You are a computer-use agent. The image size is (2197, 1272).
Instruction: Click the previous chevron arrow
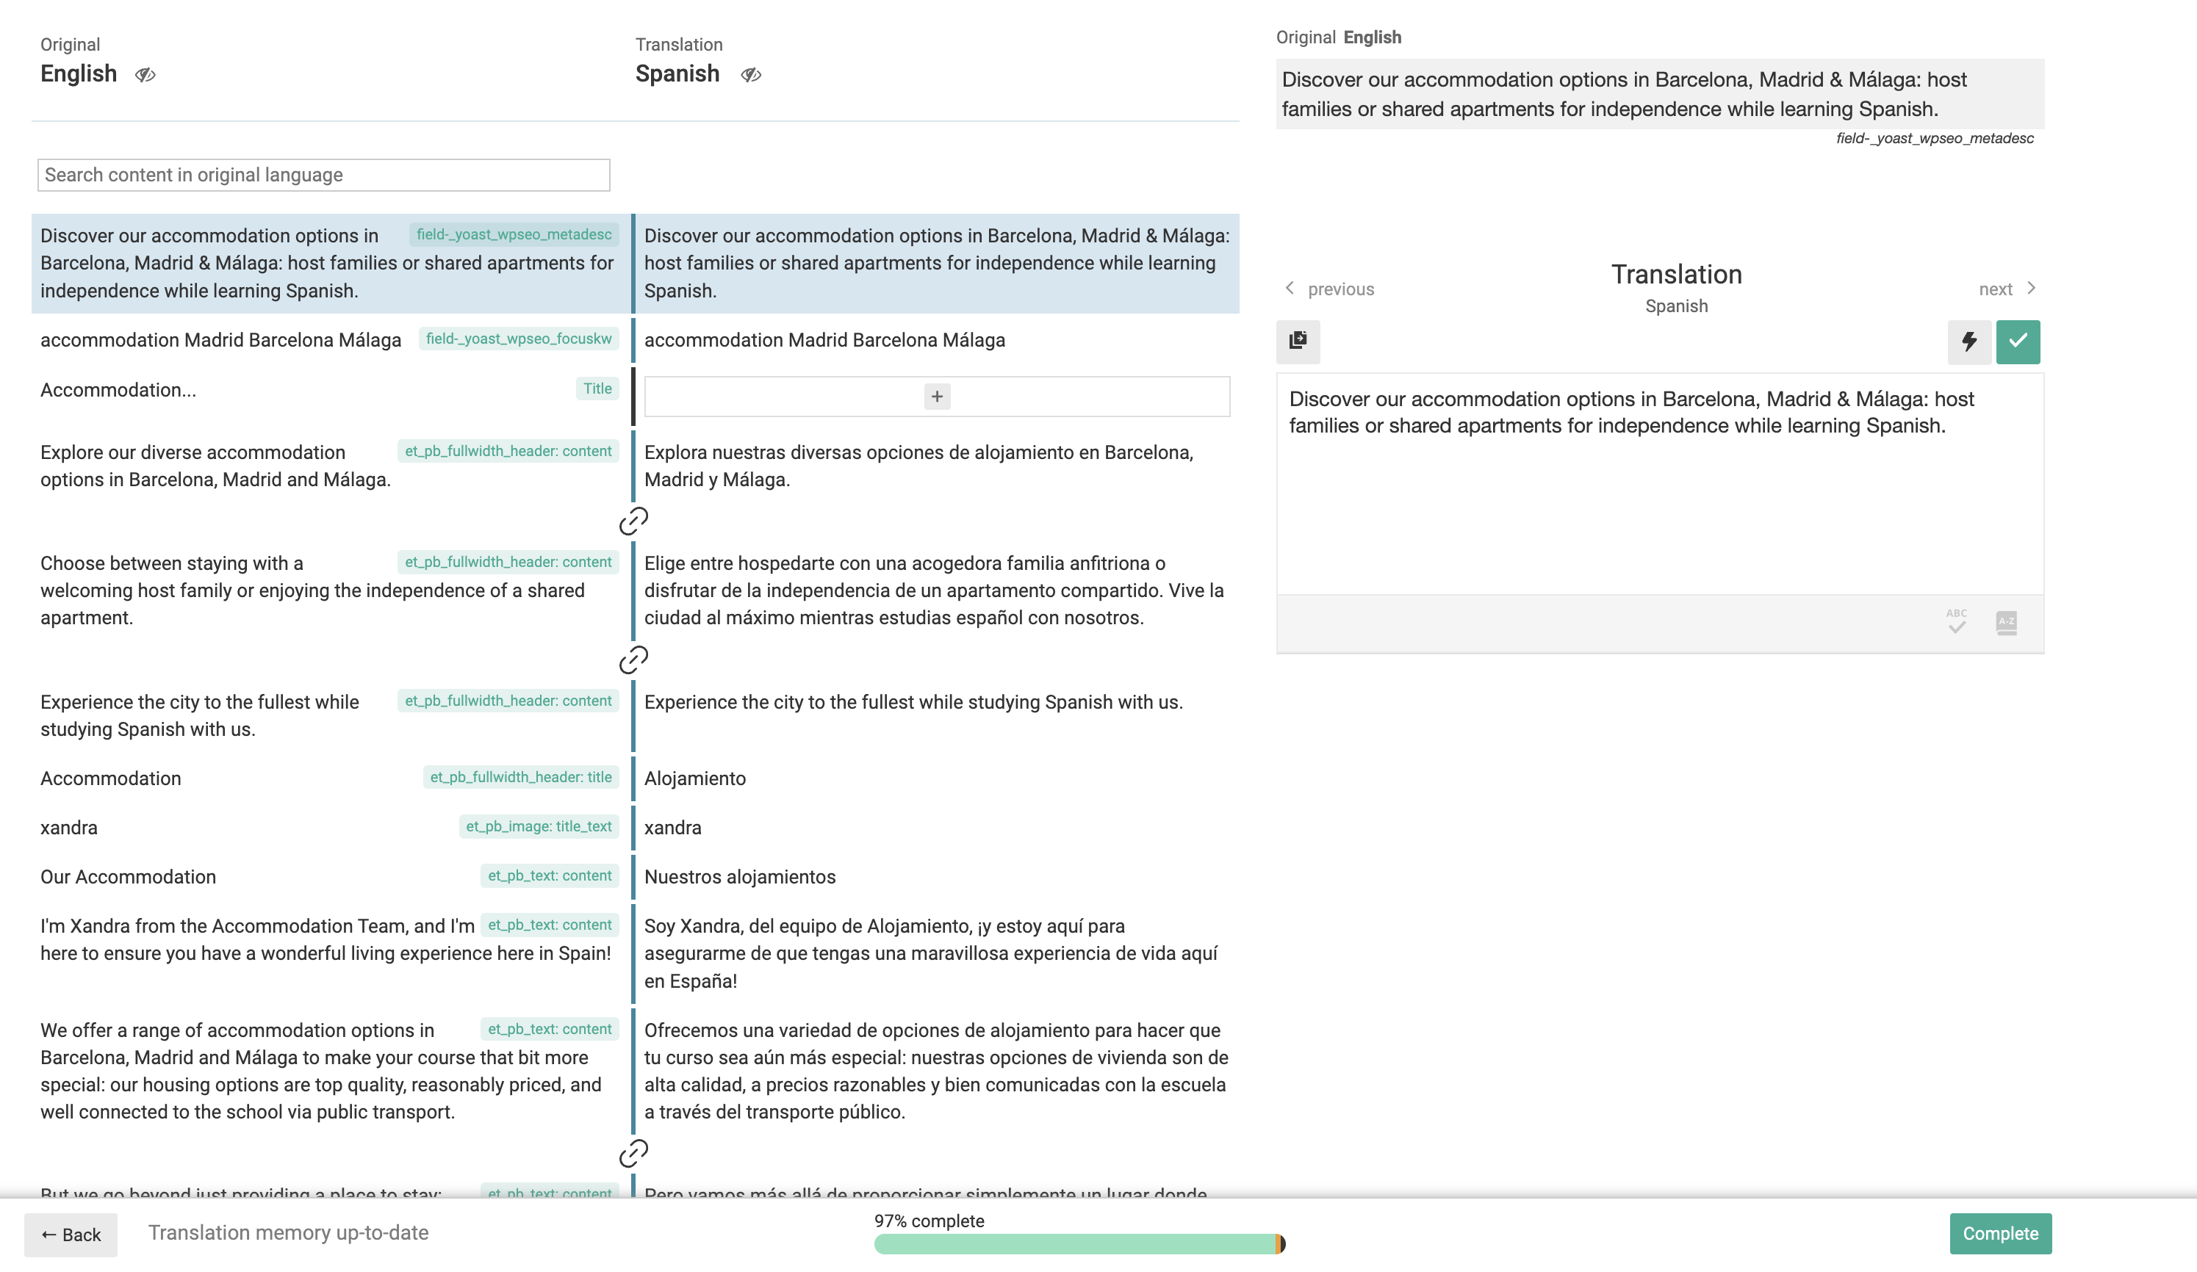coord(1290,289)
